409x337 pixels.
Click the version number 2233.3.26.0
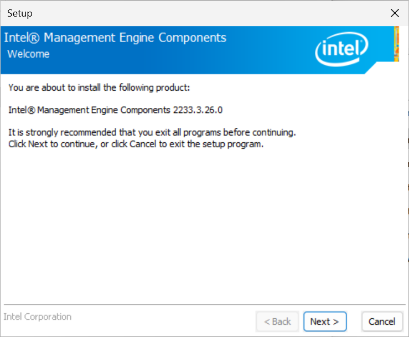198,110
